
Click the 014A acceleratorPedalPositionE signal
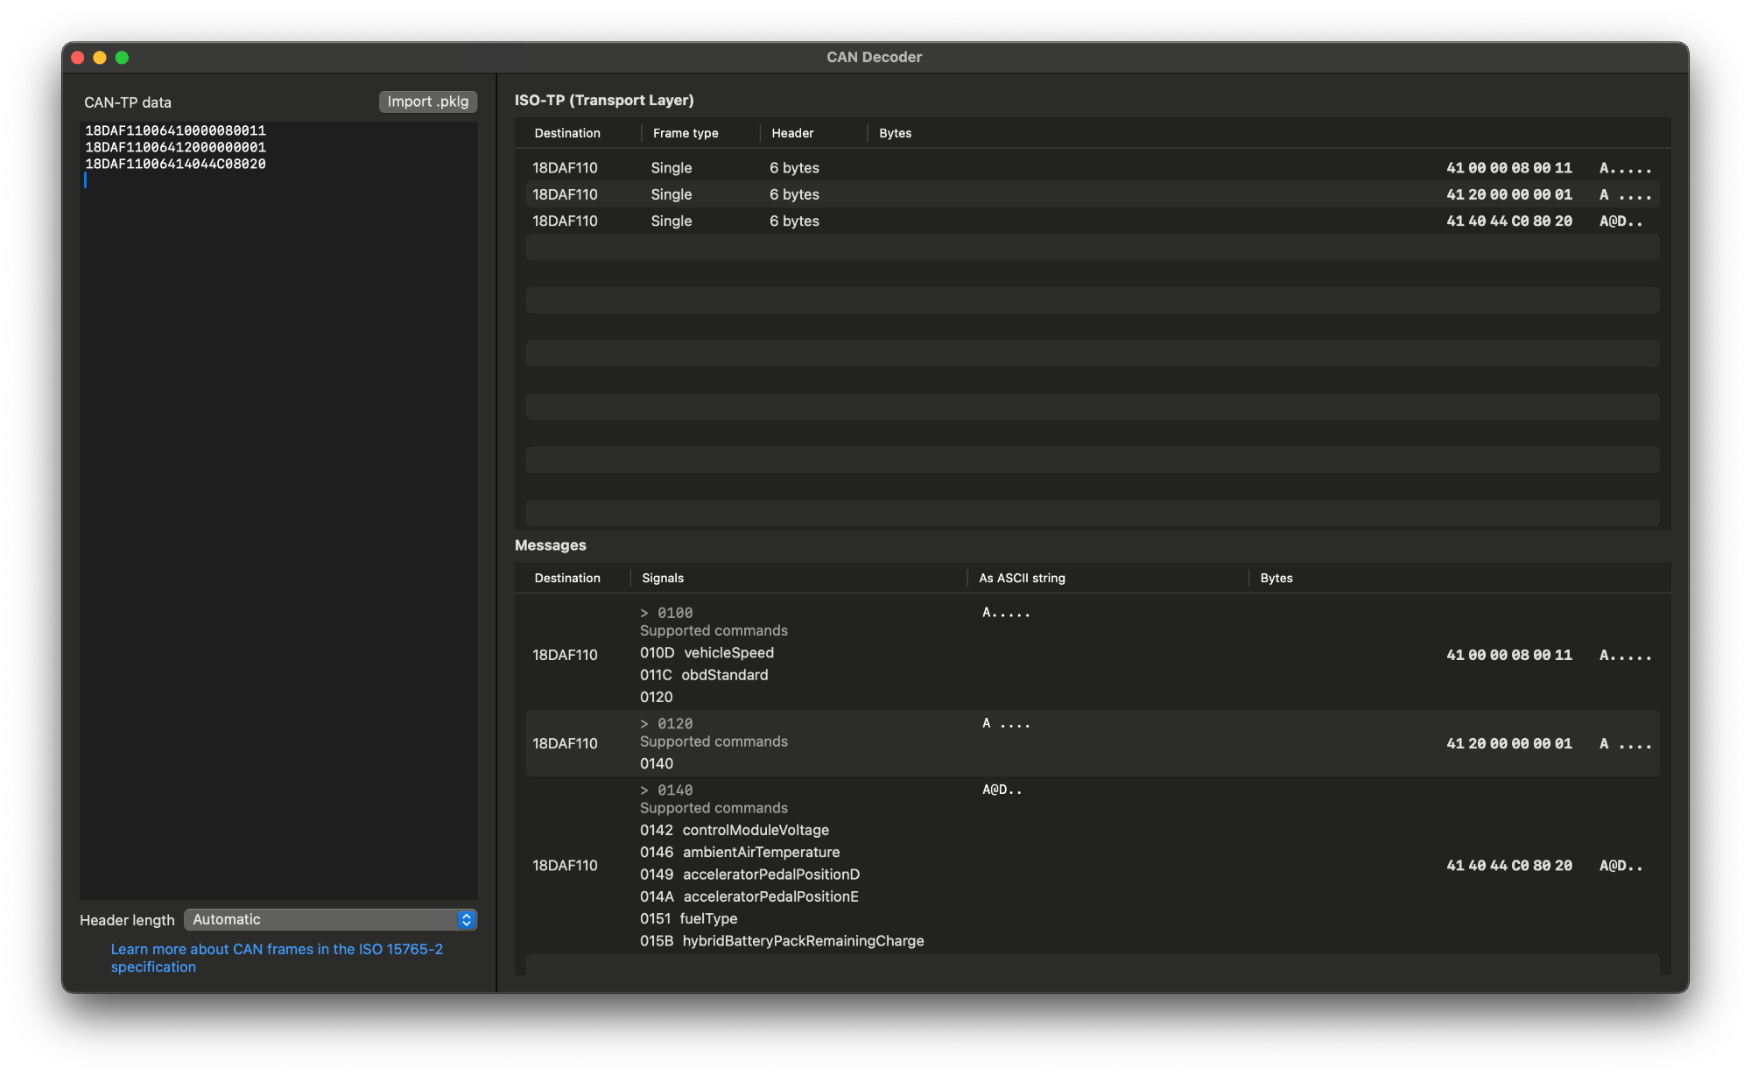[749, 896]
